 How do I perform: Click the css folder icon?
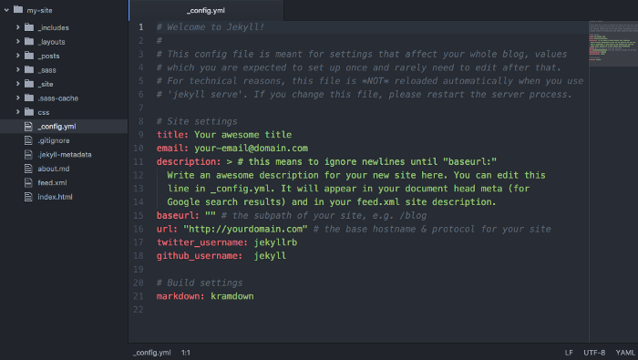click(x=29, y=112)
